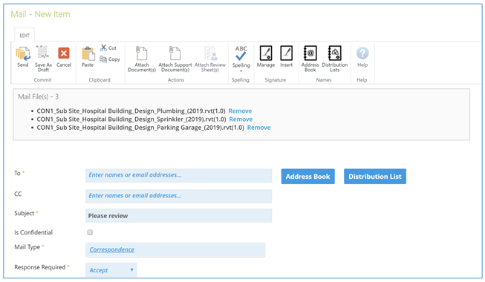Open the Correspondence mail type link
Image resolution: width=485 pixels, height=282 pixels.
[111, 249]
